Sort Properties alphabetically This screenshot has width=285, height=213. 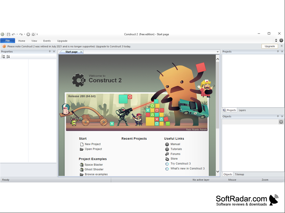[8, 57]
